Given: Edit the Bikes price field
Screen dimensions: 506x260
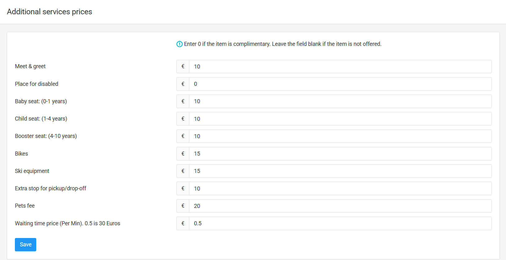Looking at the screenshot, I should point(340,154).
